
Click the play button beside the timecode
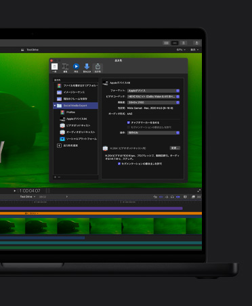(15, 191)
